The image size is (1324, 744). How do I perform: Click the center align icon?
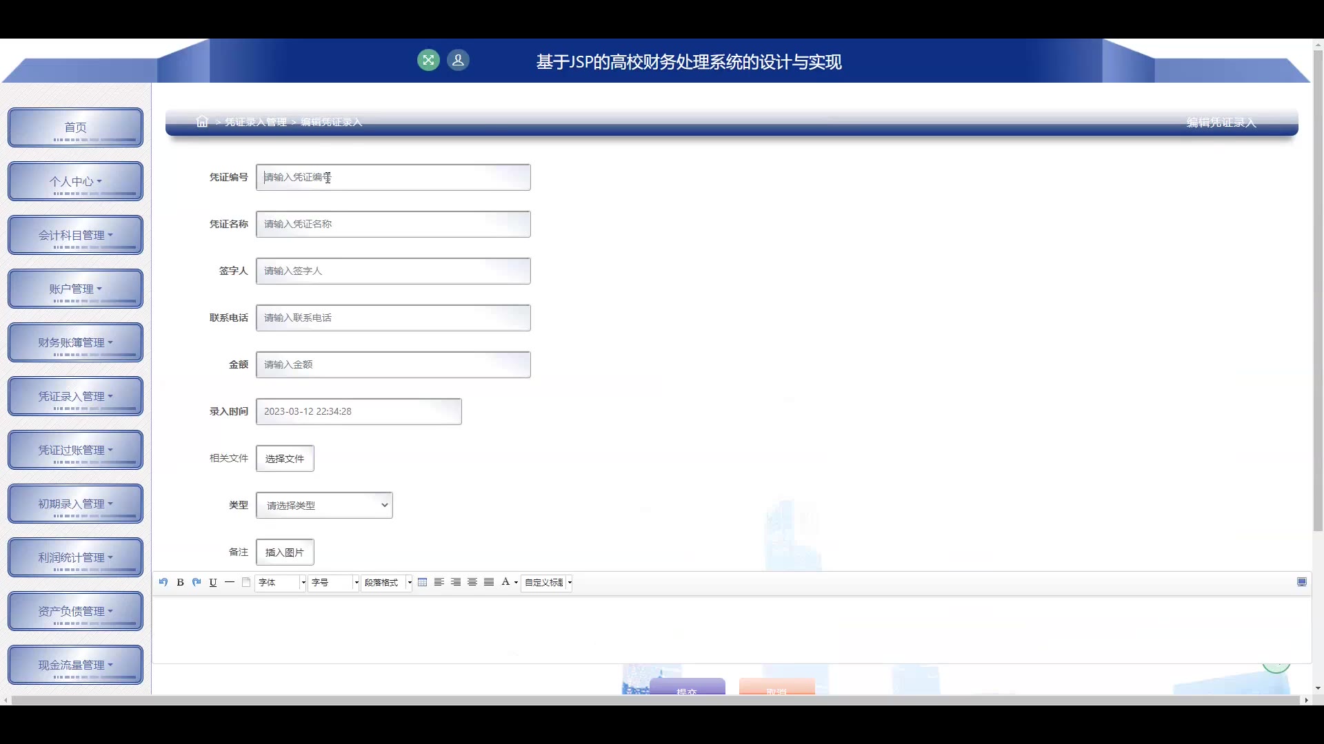click(x=472, y=582)
